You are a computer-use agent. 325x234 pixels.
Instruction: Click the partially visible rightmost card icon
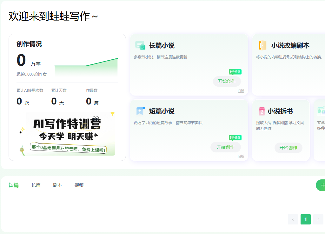click(x=321, y=110)
